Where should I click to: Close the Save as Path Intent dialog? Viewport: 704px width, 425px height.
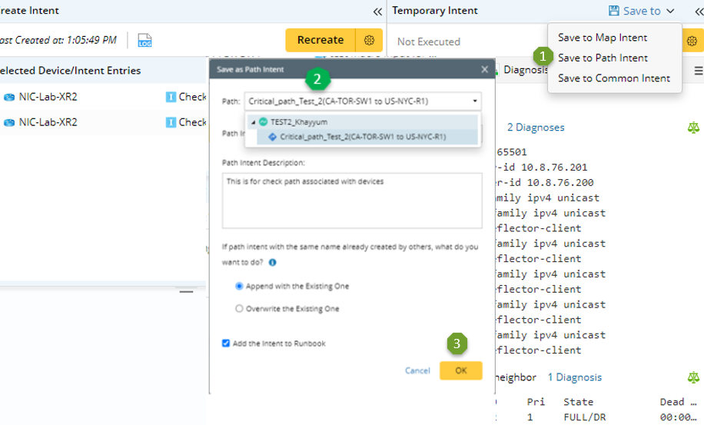pyautogui.click(x=484, y=69)
